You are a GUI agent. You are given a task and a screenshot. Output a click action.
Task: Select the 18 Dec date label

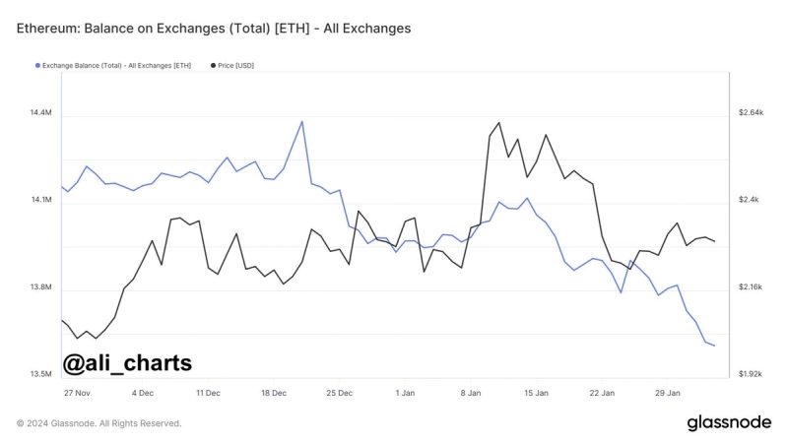pyautogui.click(x=273, y=392)
